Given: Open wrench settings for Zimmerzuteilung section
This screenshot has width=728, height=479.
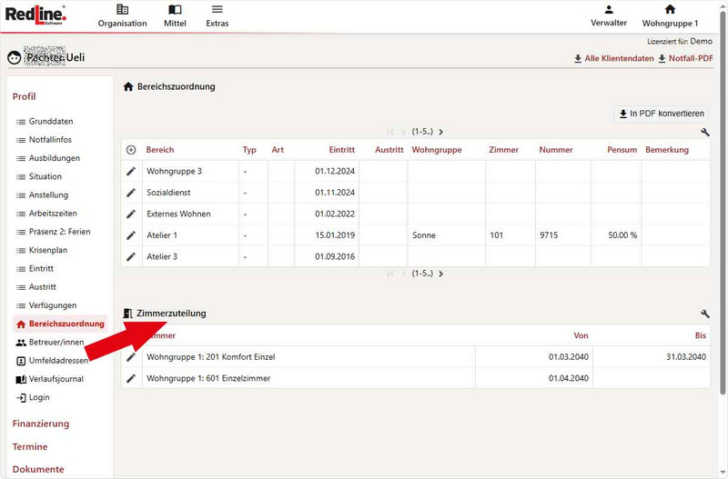Looking at the screenshot, I should pyautogui.click(x=704, y=314).
